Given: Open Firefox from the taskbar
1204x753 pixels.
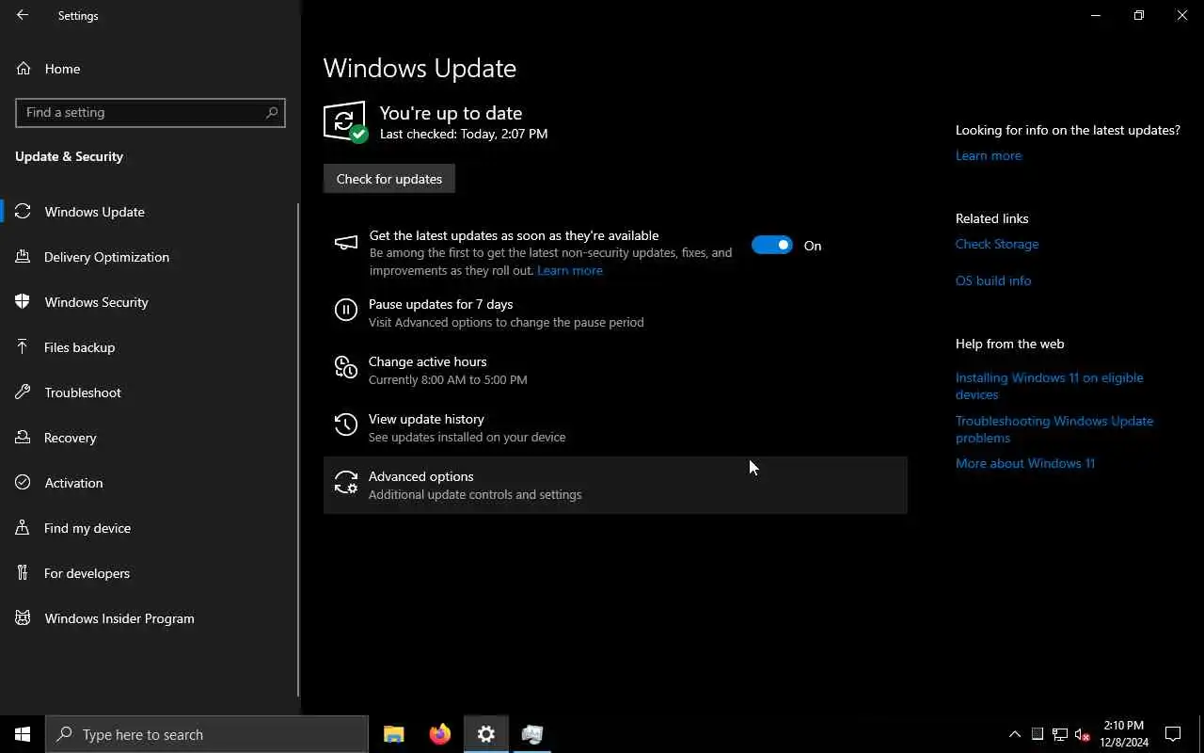Looking at the screenshot, I should 440,734.
